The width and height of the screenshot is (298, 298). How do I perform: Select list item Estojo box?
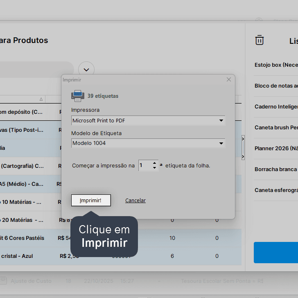pos(276,65)
